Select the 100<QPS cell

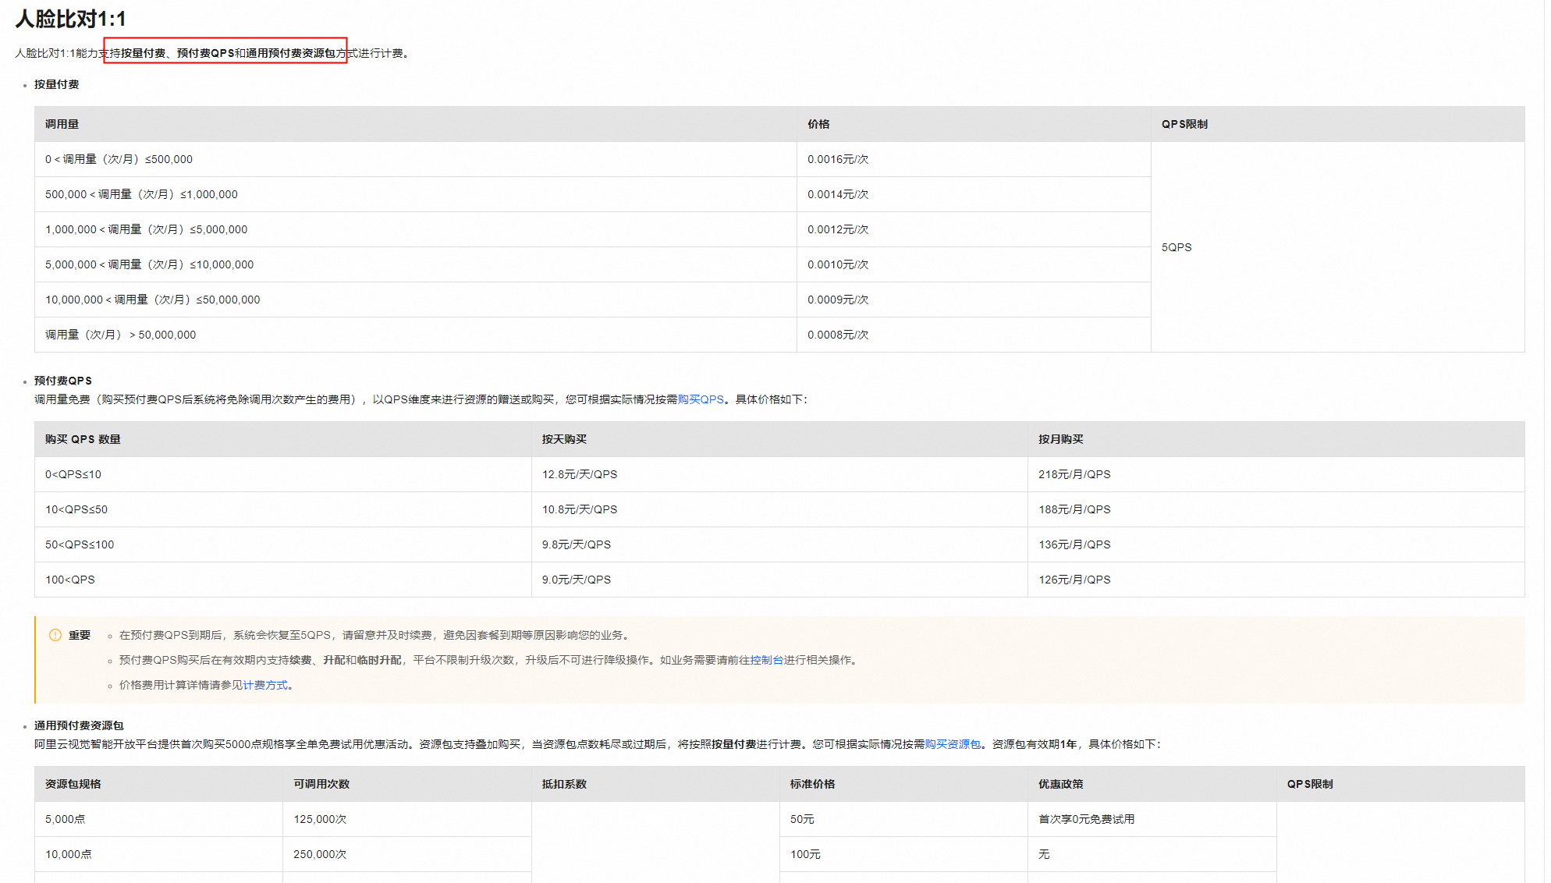283,580
